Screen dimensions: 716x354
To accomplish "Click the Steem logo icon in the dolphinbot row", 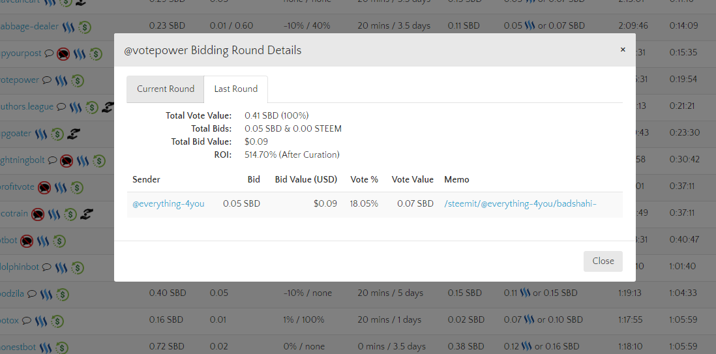I will (x=61, y=268).
